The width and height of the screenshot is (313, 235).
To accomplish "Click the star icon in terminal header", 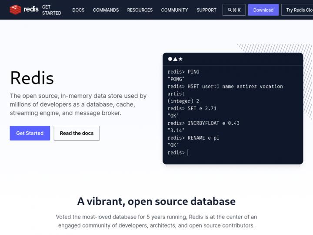I will point(180,59).
